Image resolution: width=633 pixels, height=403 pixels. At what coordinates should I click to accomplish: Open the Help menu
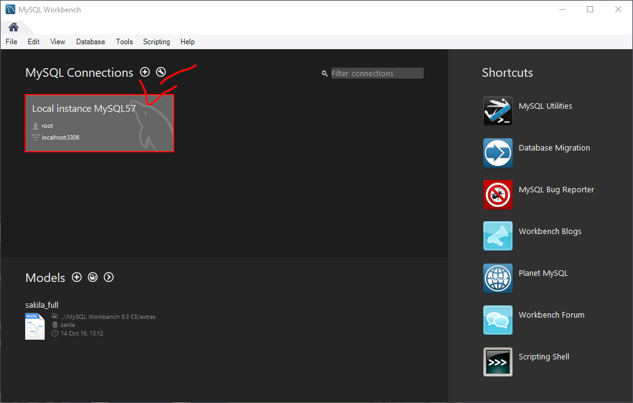point(187,42)
